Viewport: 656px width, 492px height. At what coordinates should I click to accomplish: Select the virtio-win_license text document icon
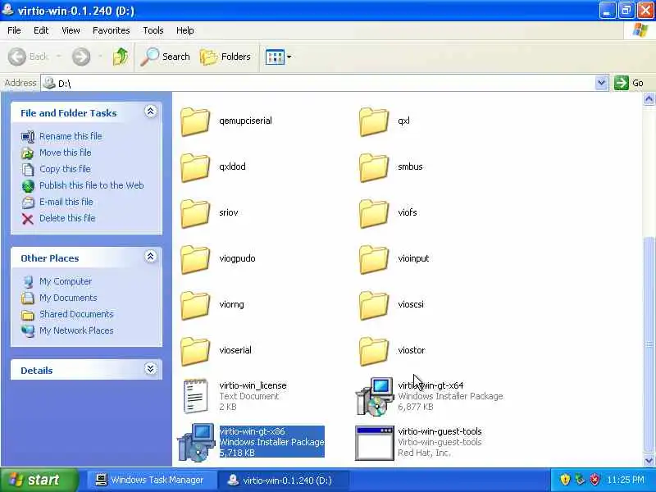click(x=195, y=396)
